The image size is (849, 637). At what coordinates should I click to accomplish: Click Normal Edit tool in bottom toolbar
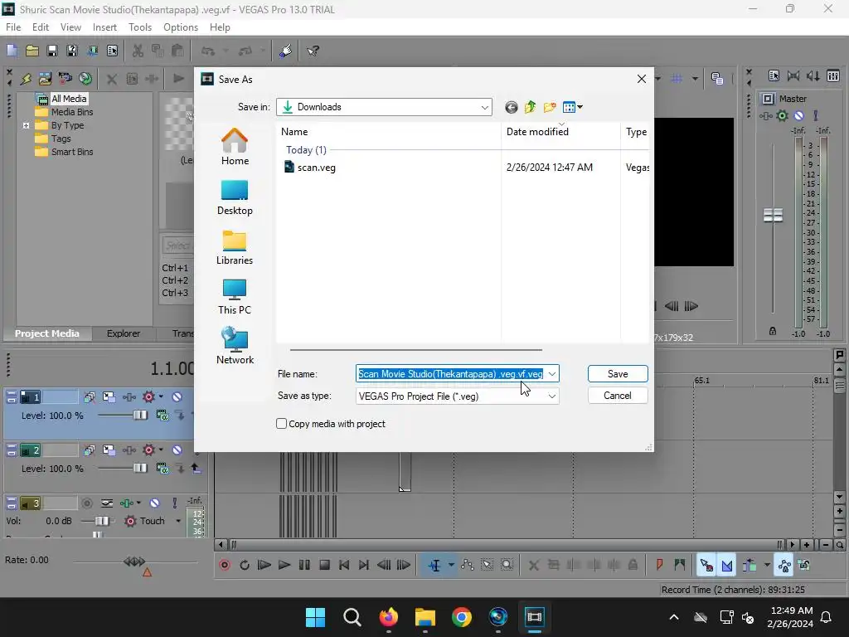point(434,565)
